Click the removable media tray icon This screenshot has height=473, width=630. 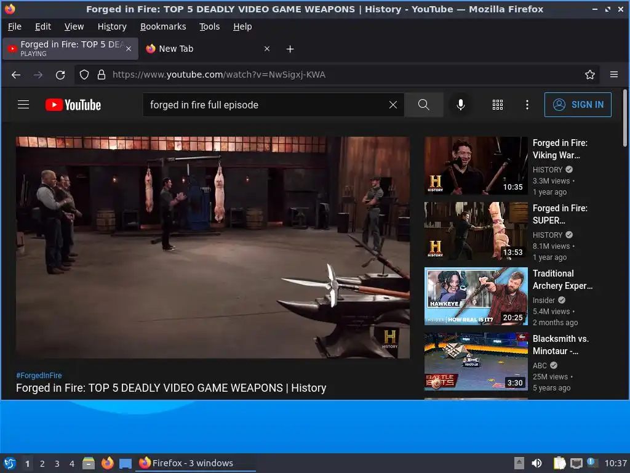pyautogui.click(x=519, y=463)
